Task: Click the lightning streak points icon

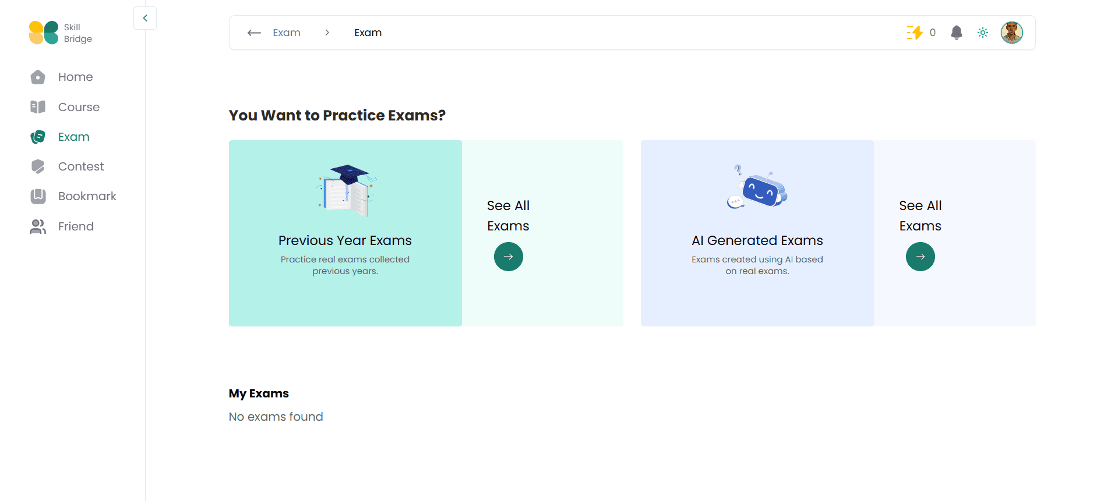Action: 915,33
